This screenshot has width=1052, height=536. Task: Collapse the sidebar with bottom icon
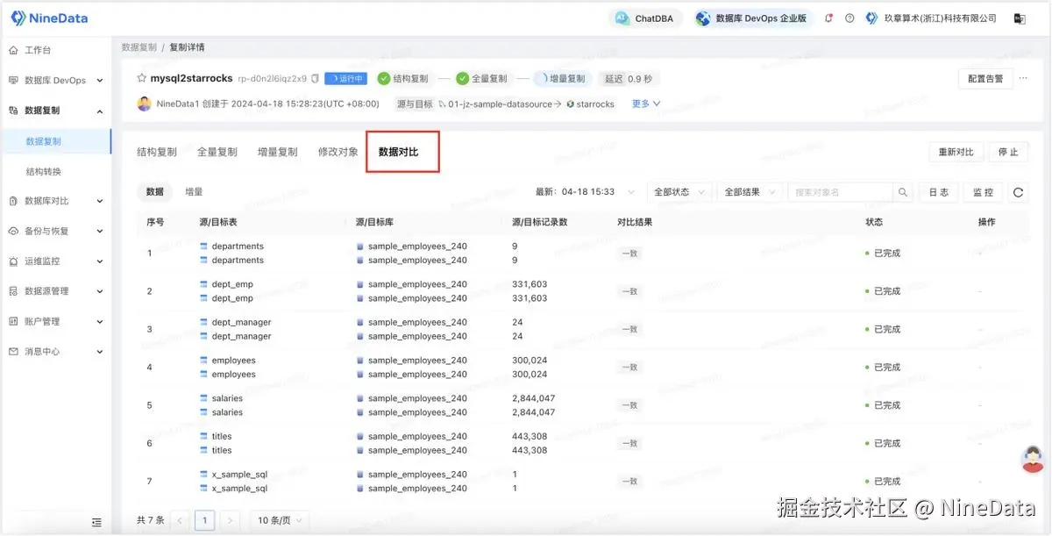(x=97, y=522)
